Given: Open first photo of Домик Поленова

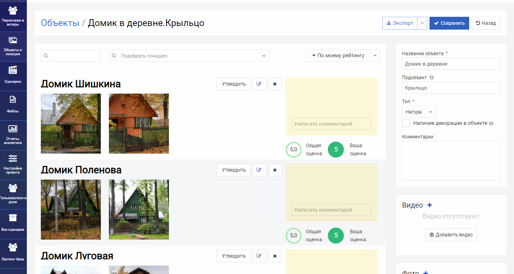Looking at the screenshot, I should [71, 210].
